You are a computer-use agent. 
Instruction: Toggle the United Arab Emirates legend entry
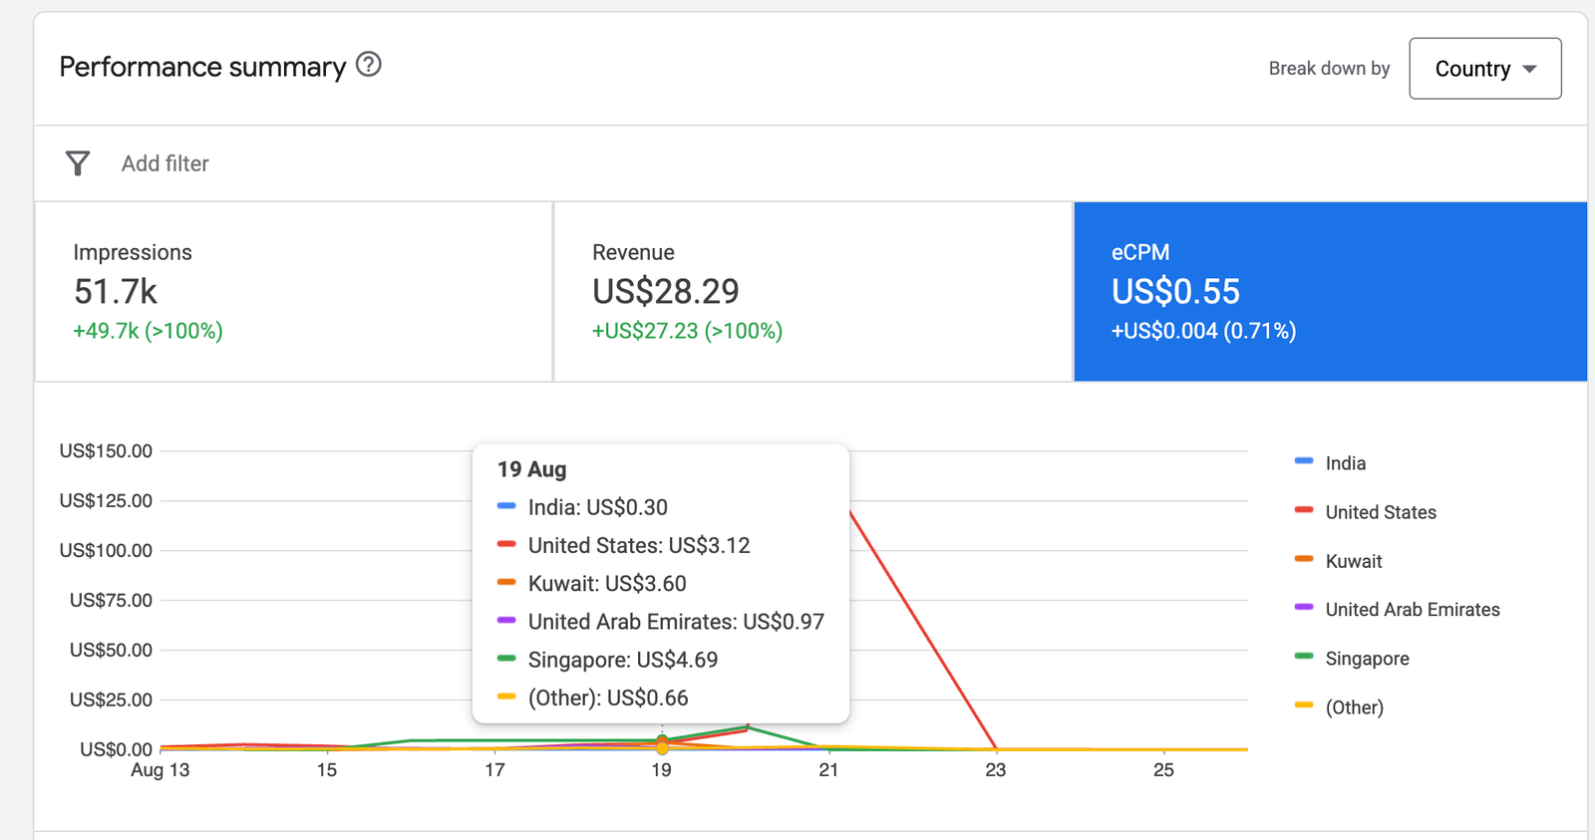coord(1397,610)
